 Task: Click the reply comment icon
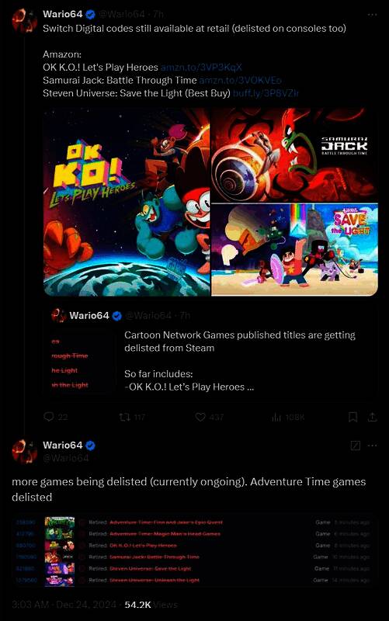tap(48, 417)
